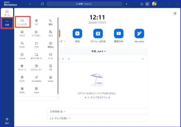The width and height of the screenshot is (181, 127).
Task: Open the AI Companion sparkle icon
Action: tap(175, 13)
